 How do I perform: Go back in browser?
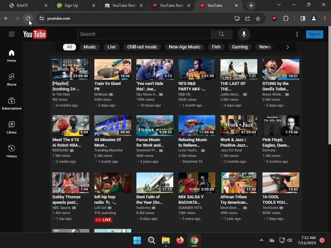click(x=6, y=18)
